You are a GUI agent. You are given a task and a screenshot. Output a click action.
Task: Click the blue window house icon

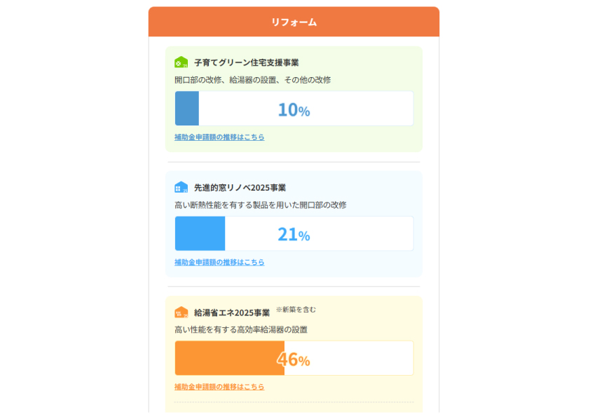point(181,187)
